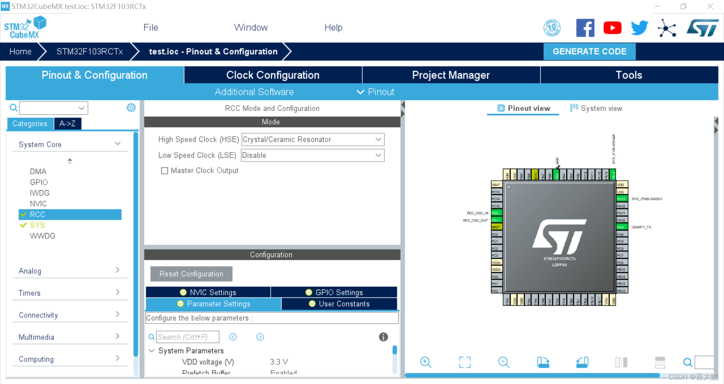Screen dimensions: 724x384
Task: Select the Pinout & Configuration tab
Action: point(95,75)
